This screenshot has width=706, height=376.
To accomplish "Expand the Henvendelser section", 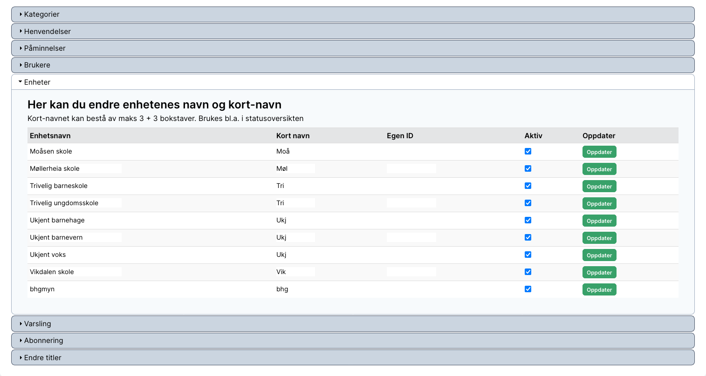I will pos(353,32).
